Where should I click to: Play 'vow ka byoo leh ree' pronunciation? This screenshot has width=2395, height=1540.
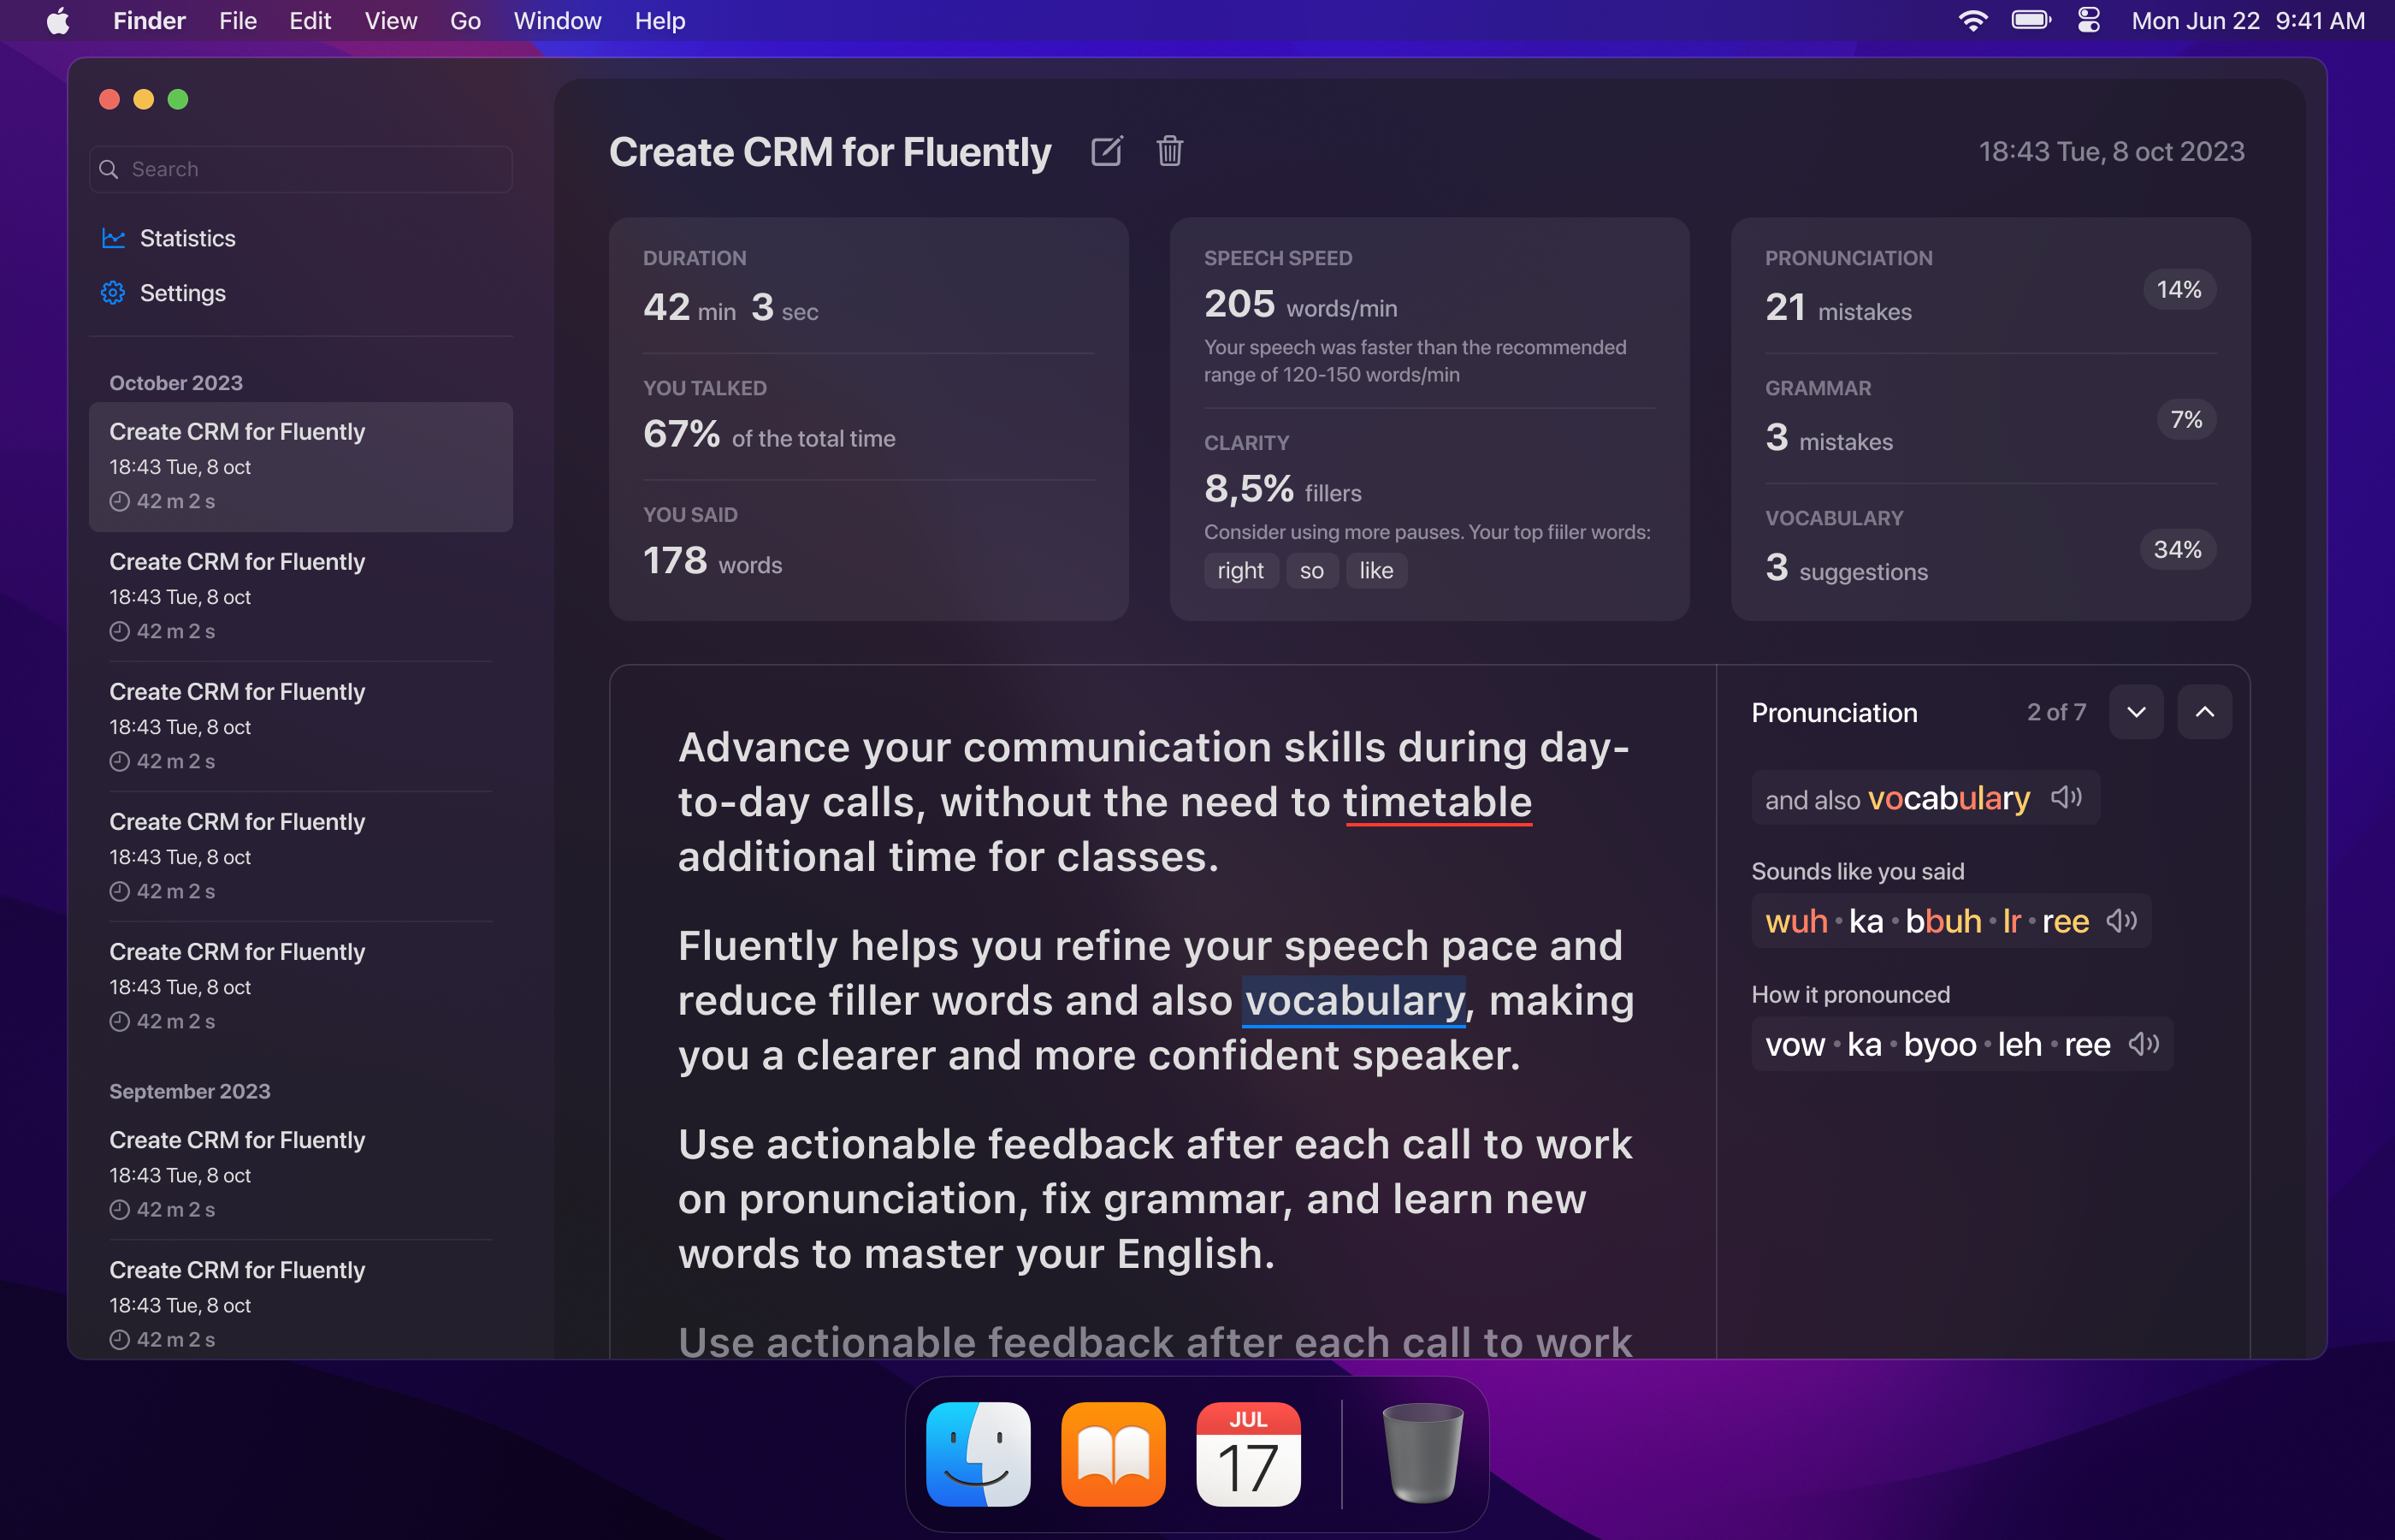[2144, 1044]
